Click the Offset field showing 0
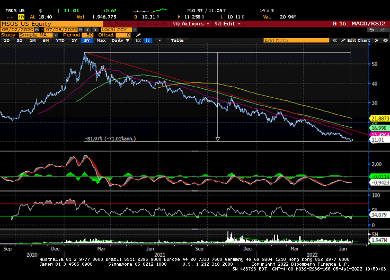 (x=123, y=35)
